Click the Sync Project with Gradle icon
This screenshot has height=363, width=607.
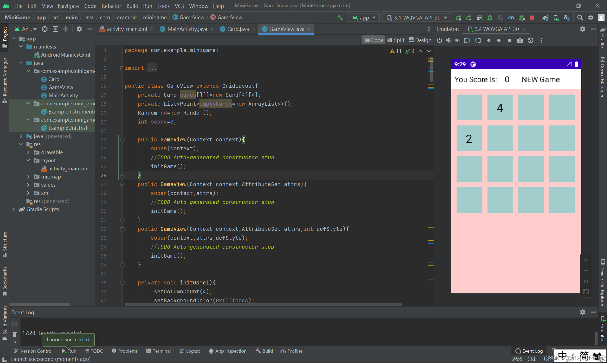pyautogui.click(x=546, y=17)
